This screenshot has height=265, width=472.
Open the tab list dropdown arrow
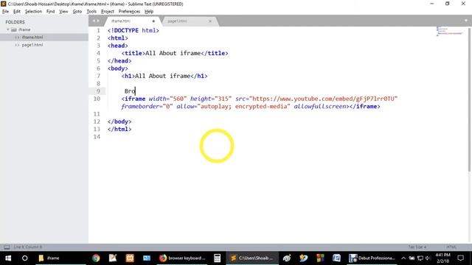click(x=466, y=21)
